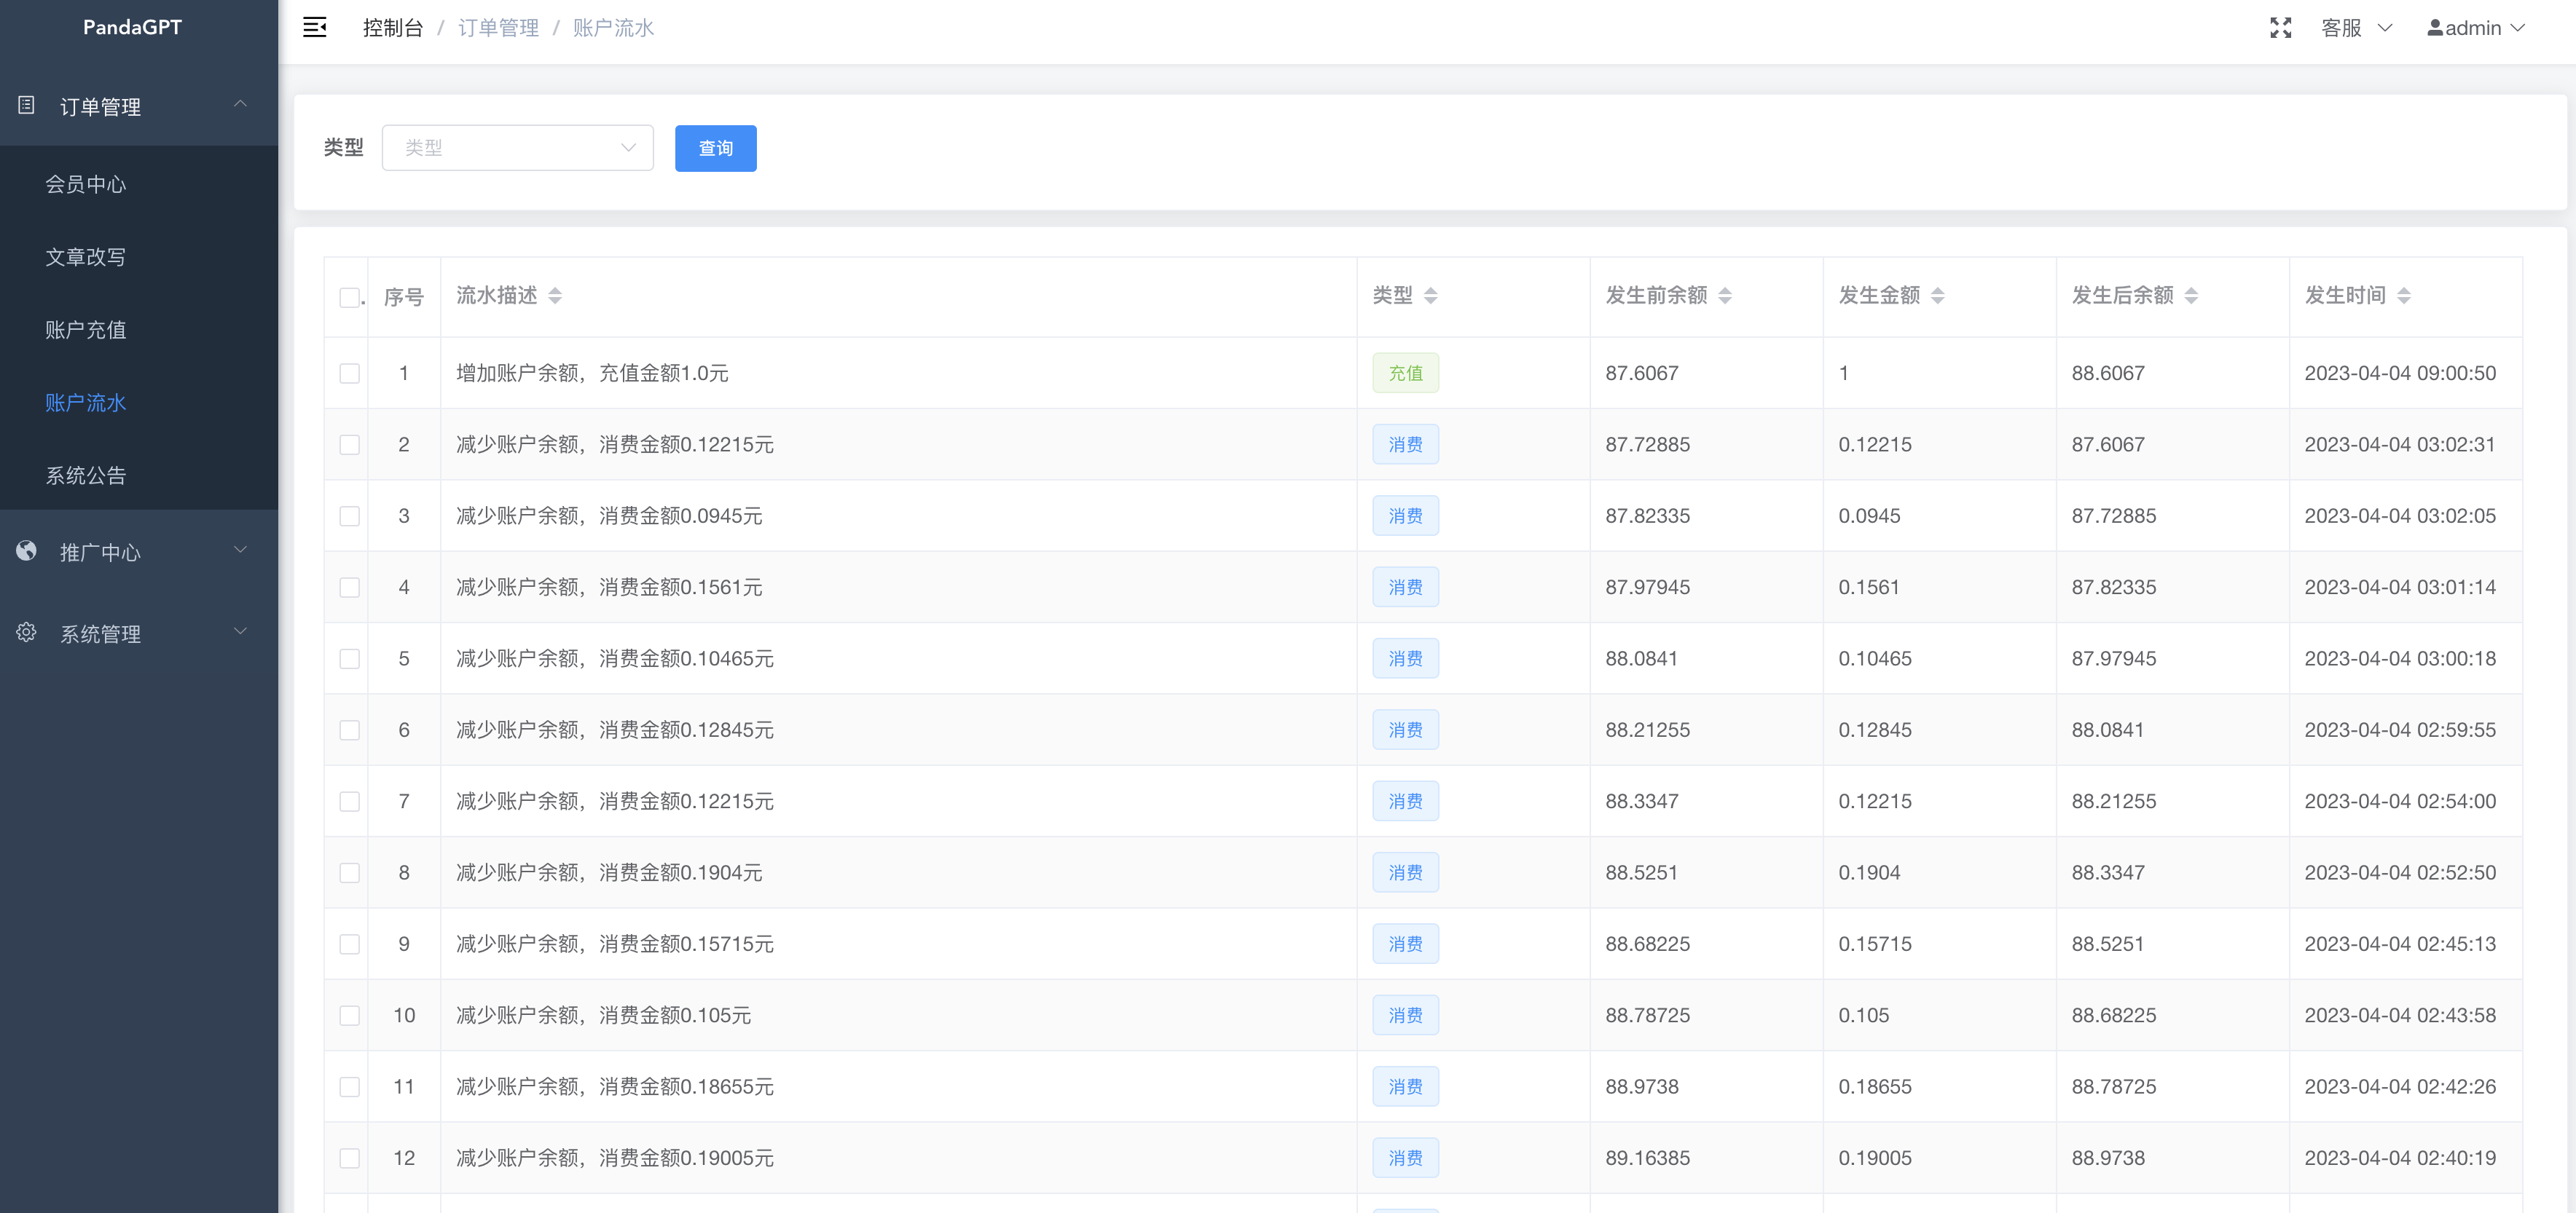Click the admin user avatar icon
Screen dimensions: 2576x1213
2435,28
